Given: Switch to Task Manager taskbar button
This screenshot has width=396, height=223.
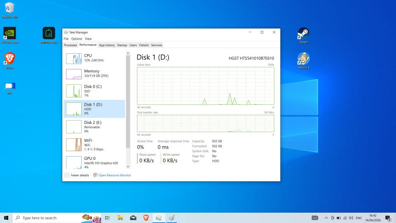Looking at the screenshot, I should [158, 218].
